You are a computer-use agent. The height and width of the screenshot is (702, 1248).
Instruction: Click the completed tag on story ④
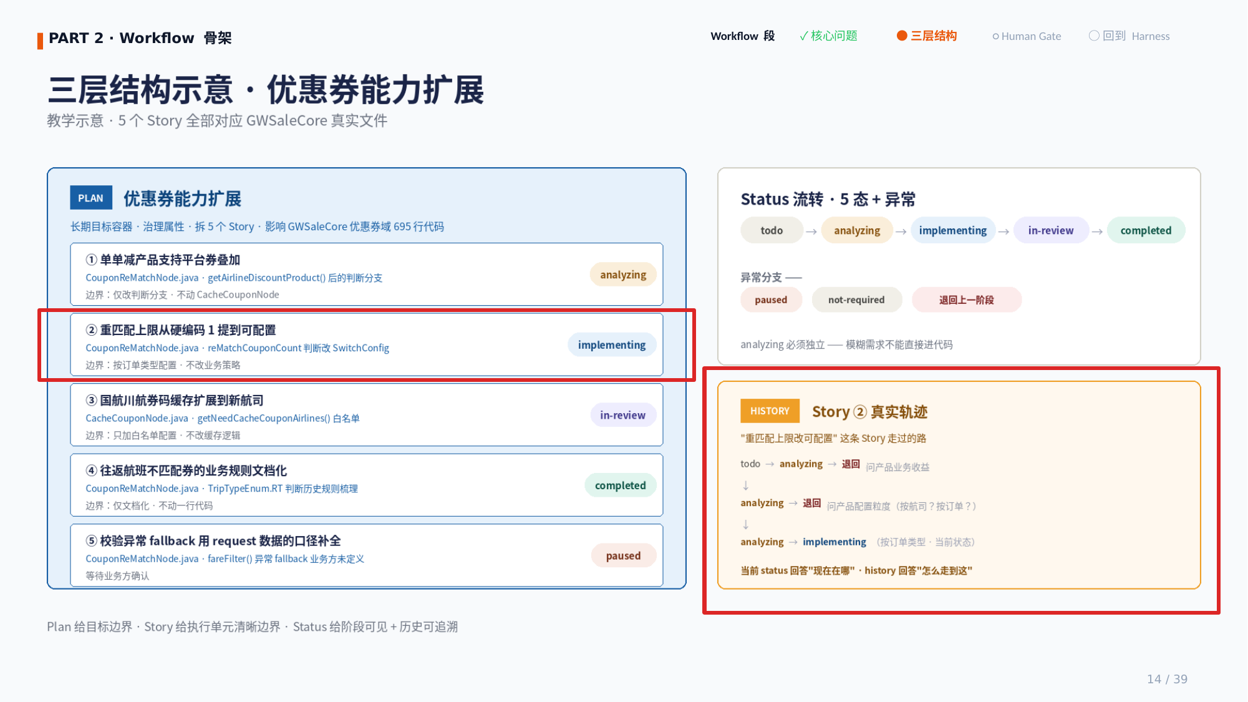pyautogui.click(x=620, y=485)
